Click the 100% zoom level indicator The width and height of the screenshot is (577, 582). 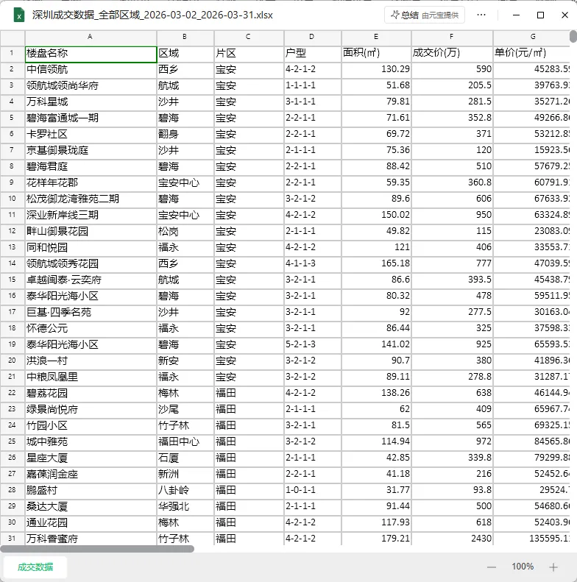523,567
